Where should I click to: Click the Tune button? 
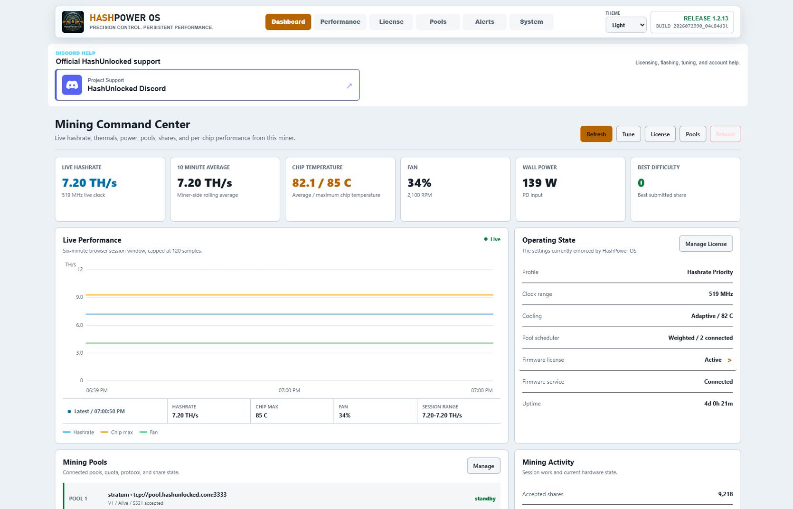tap(628, 134)
